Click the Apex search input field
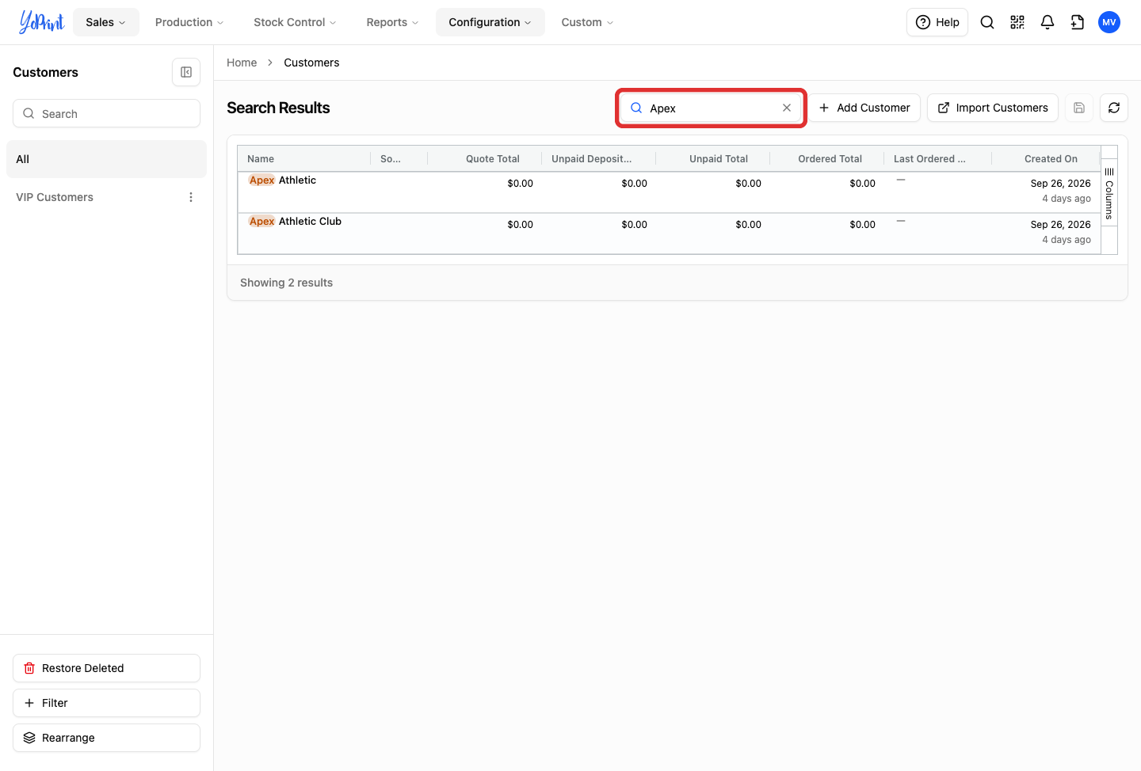 pos(711,108)
